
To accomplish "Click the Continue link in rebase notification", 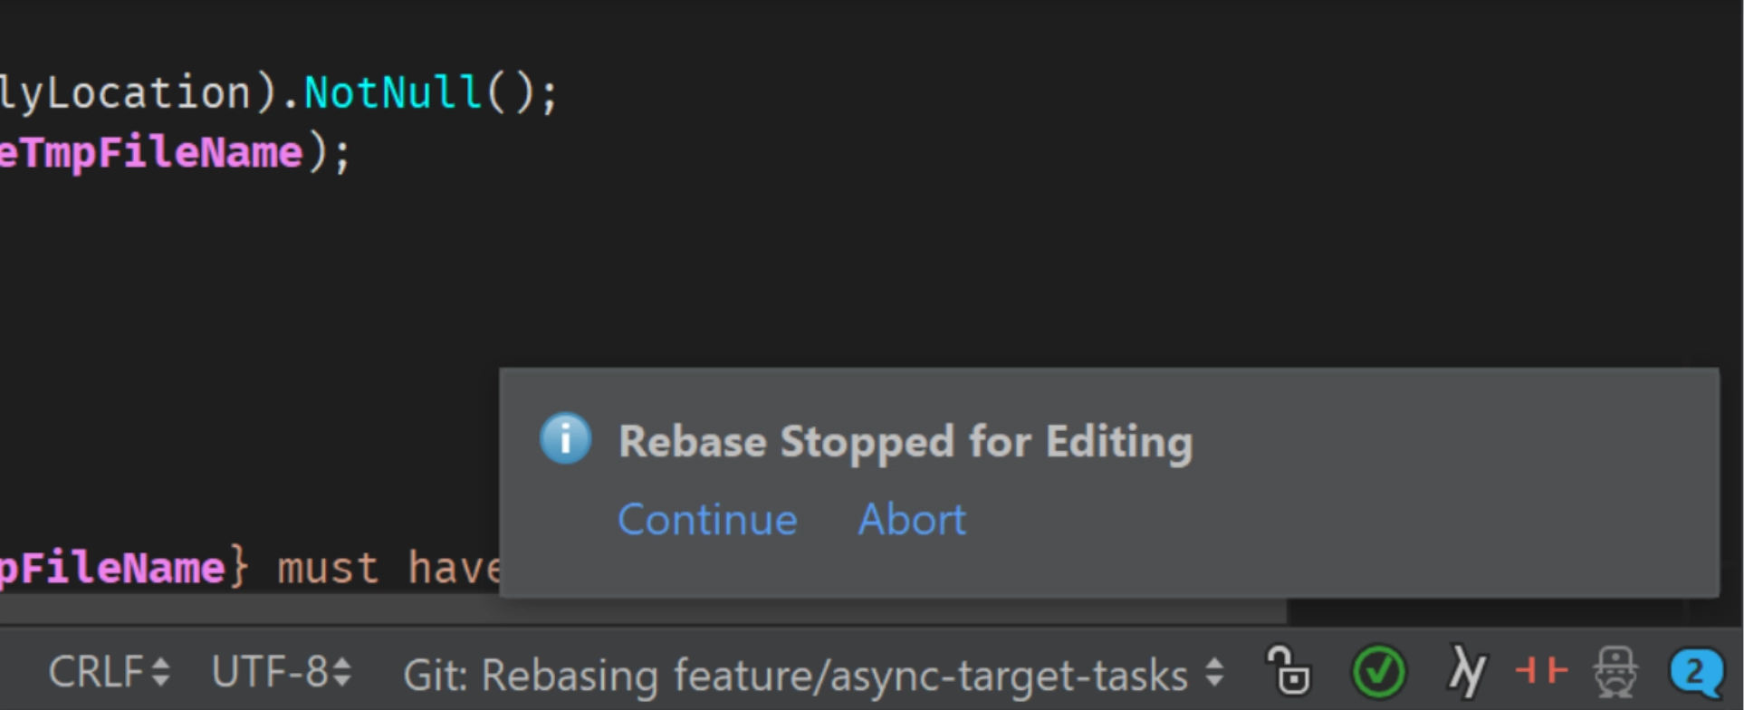I will coord(707,520).
